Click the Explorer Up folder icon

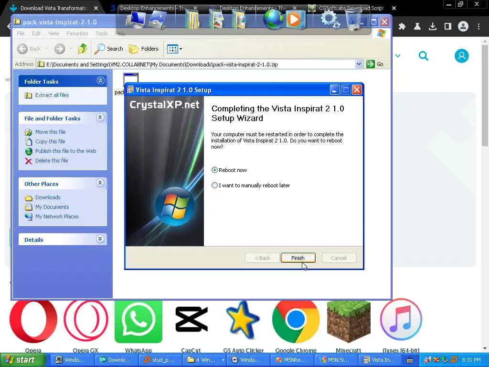click(83, 49)
